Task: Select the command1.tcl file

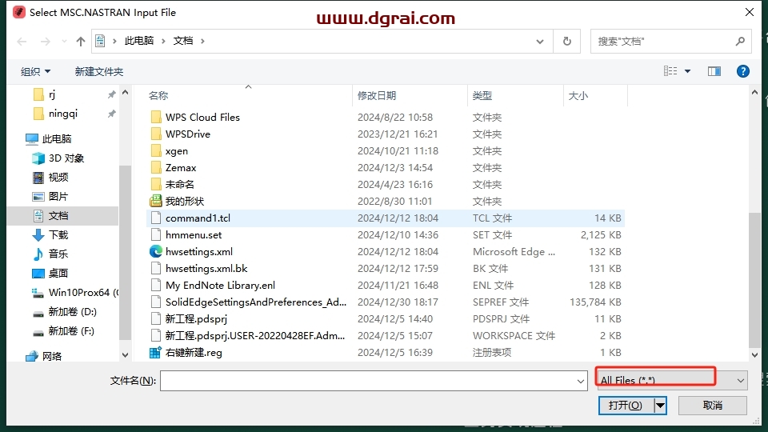Action: (385, 218)
